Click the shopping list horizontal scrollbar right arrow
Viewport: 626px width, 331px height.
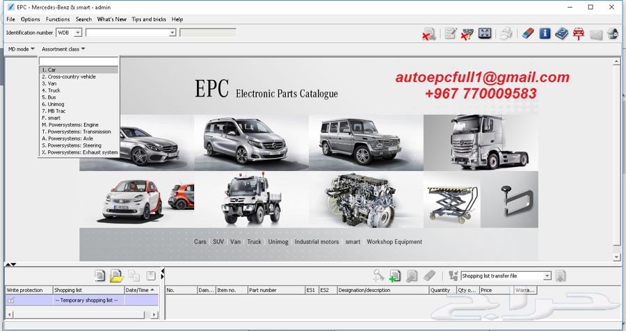154,314
